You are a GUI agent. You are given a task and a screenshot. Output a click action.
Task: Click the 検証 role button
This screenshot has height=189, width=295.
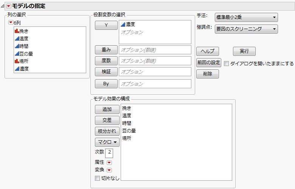(106, 72)
